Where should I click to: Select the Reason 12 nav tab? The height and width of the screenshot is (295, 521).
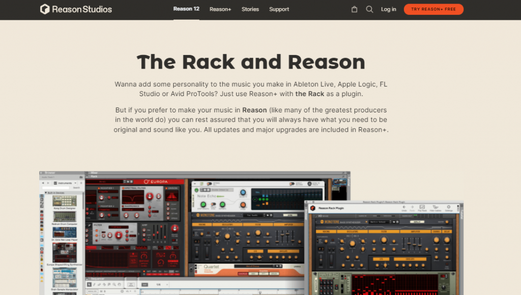coord(186,9)
